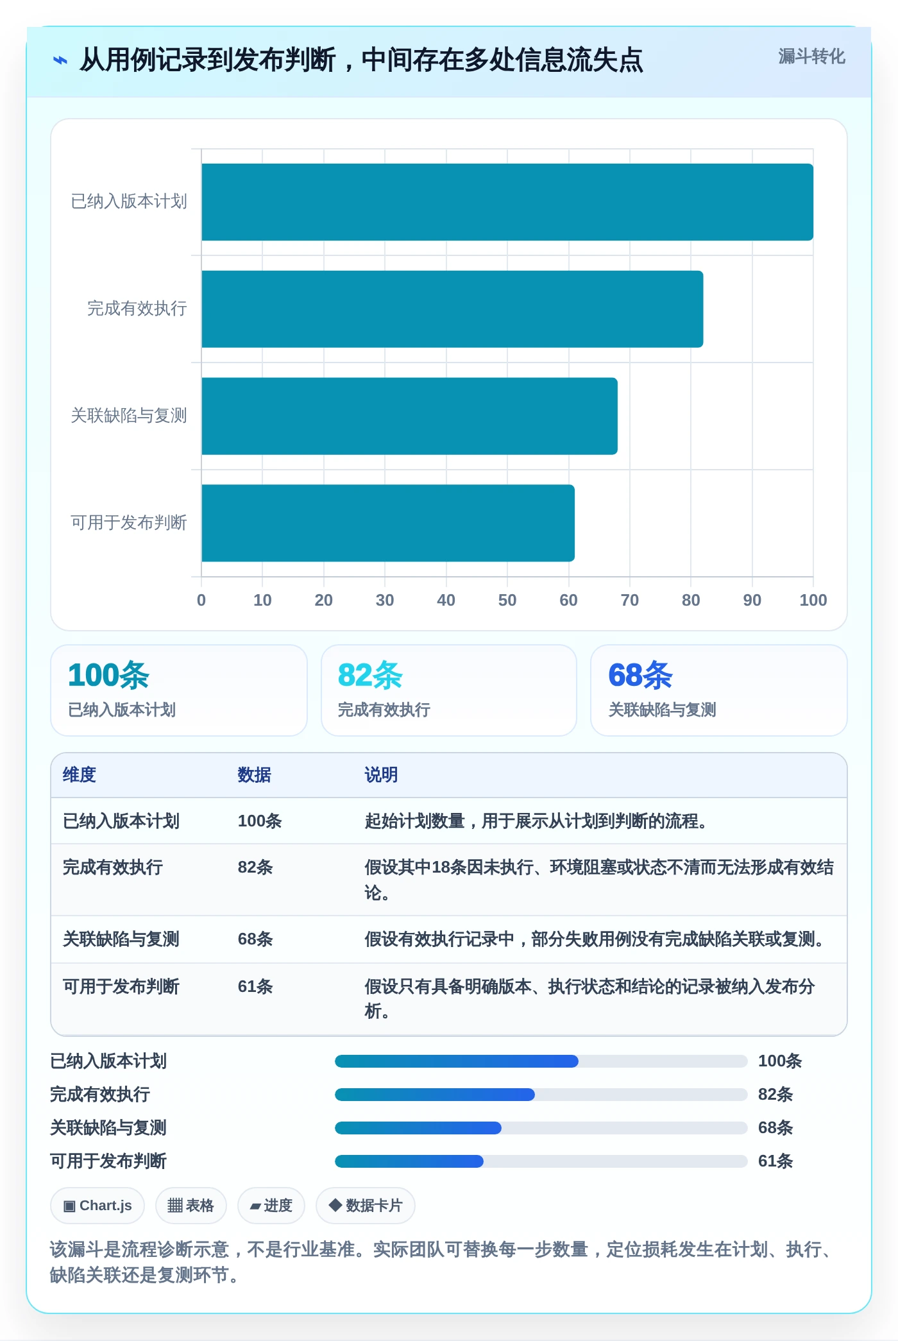Click the x-axis tick label 50
The width and height of the screenshot is (898, 1341).
pyautogui.click(x=507, y=601)
